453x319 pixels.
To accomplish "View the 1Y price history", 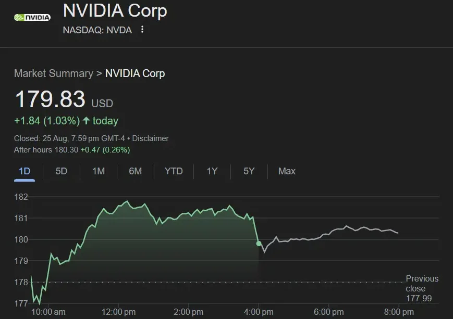I will 212,171.
